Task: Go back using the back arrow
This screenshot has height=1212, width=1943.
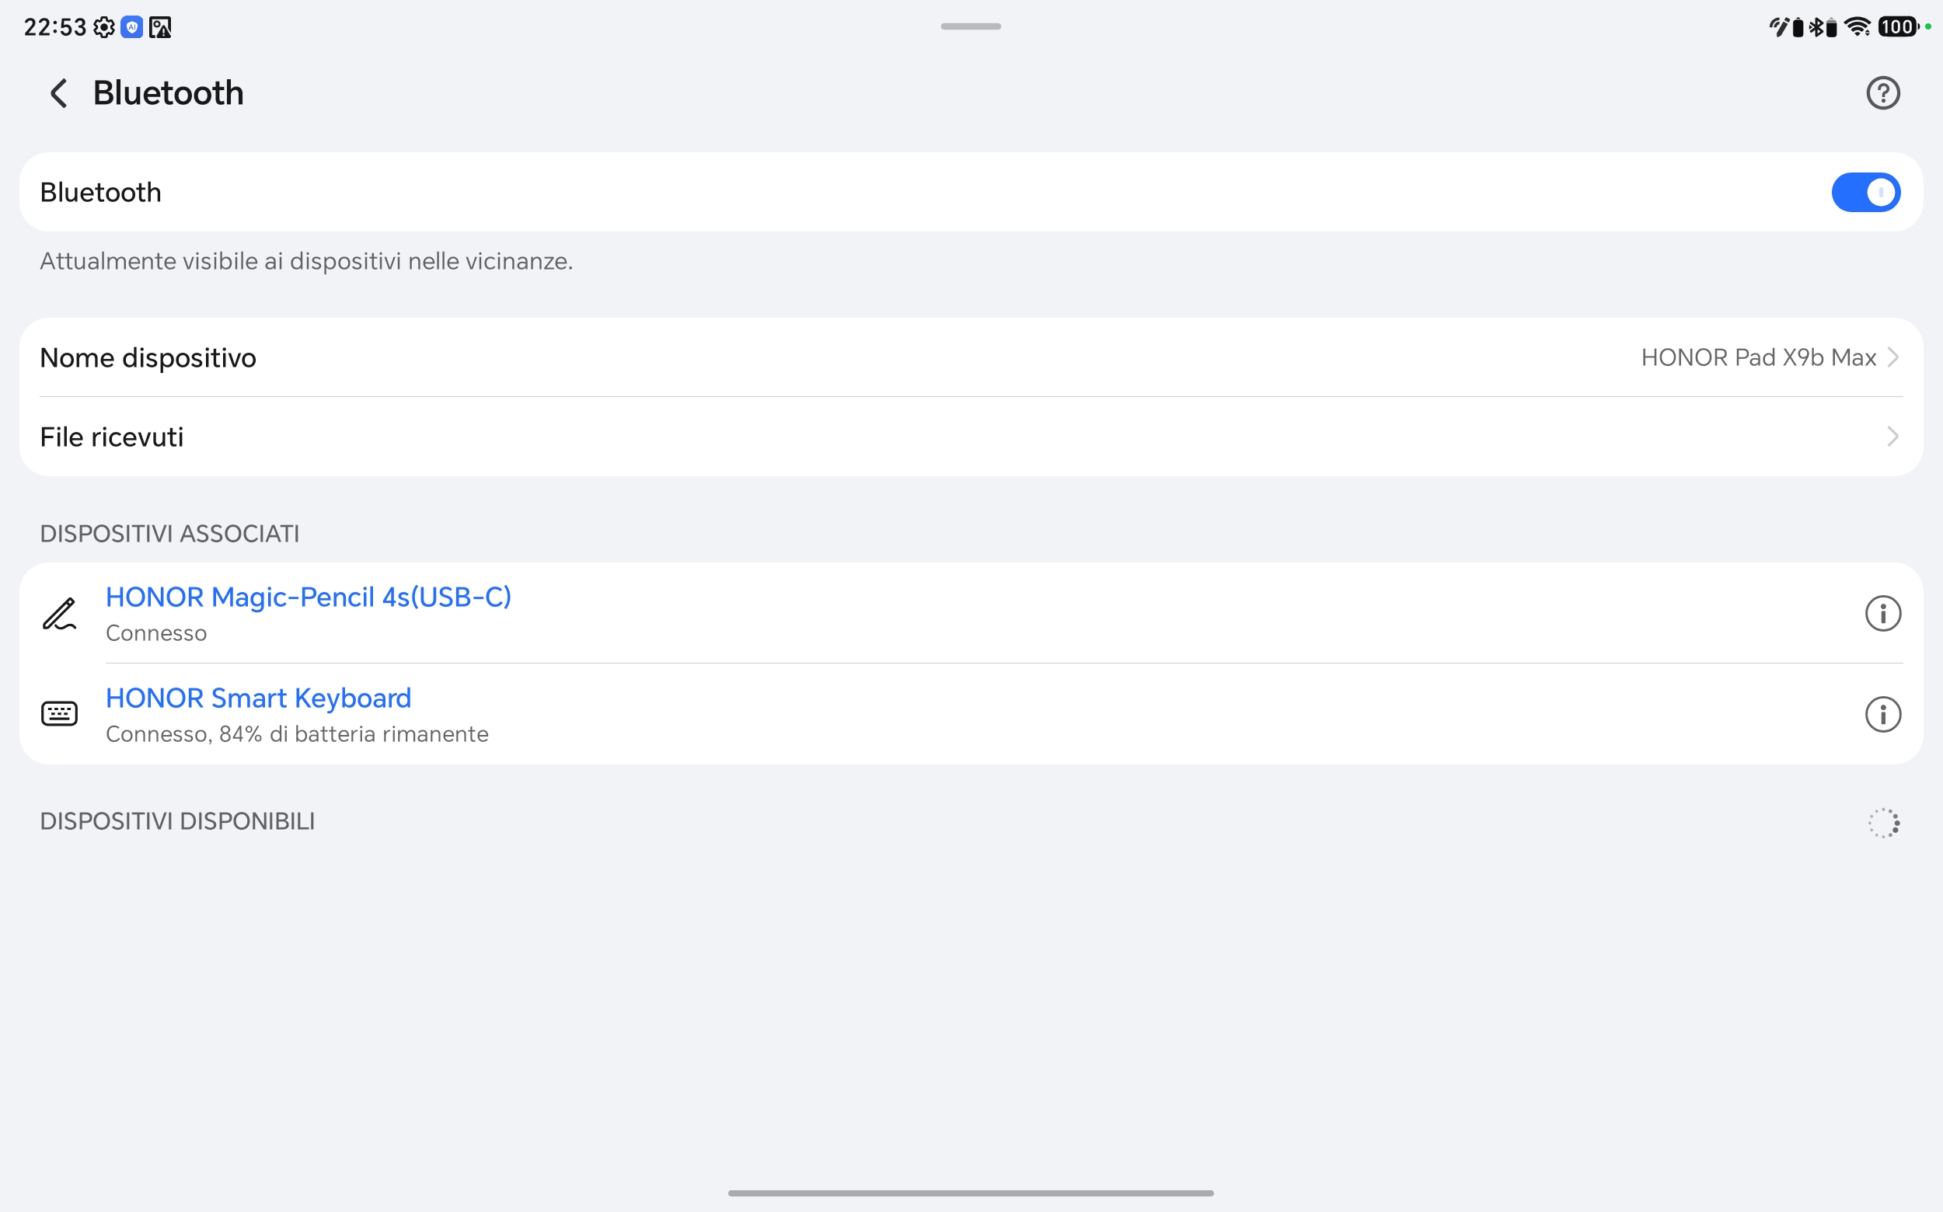Action: click(x=58, y=93)
